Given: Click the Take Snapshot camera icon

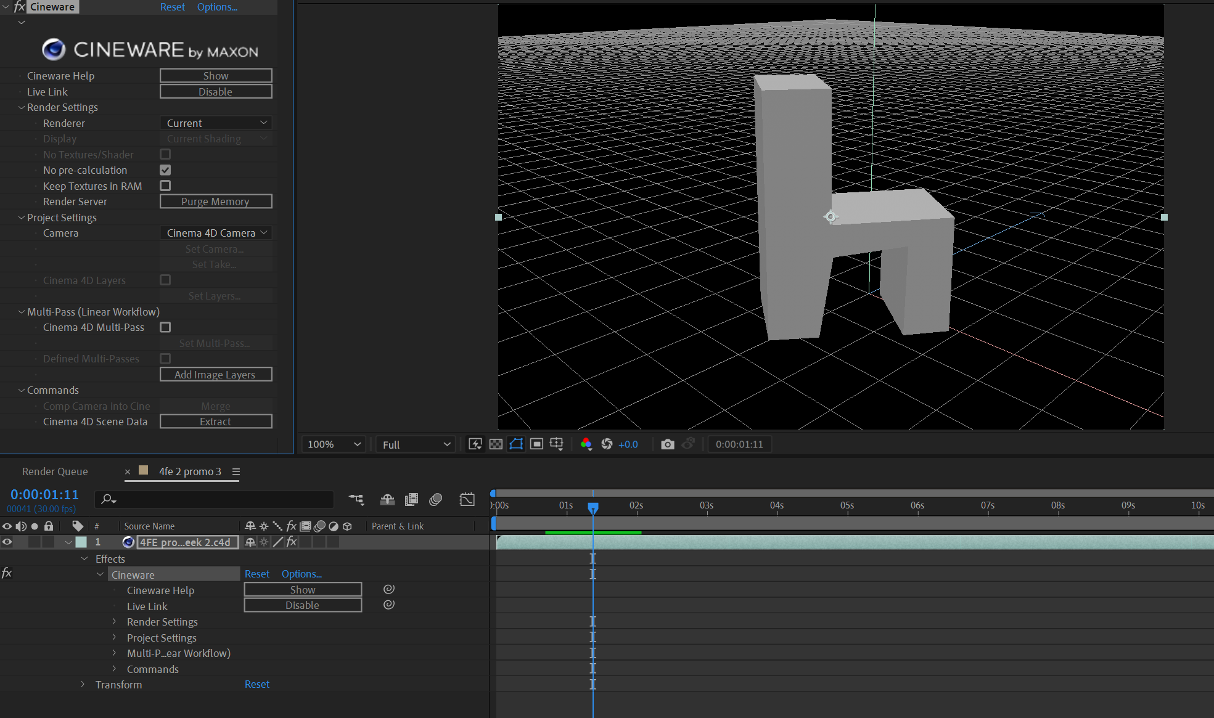Looking at the screenshot, I should coord(668,444).
